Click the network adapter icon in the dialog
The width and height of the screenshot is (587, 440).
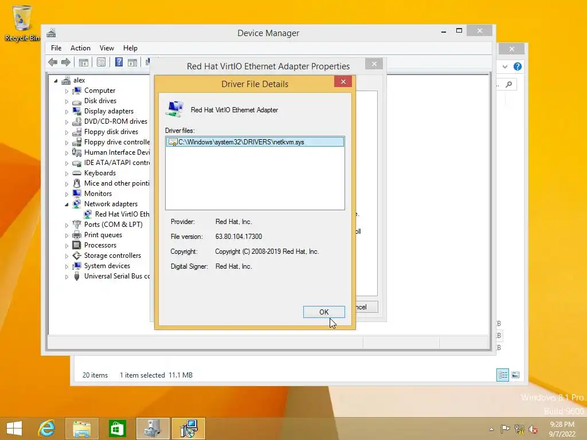(175, 109)
